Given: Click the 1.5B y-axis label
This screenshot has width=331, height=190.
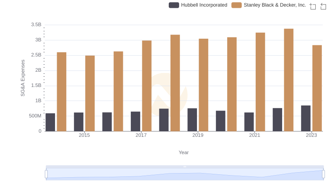Looking at the screenshot, I should point(36,85).
